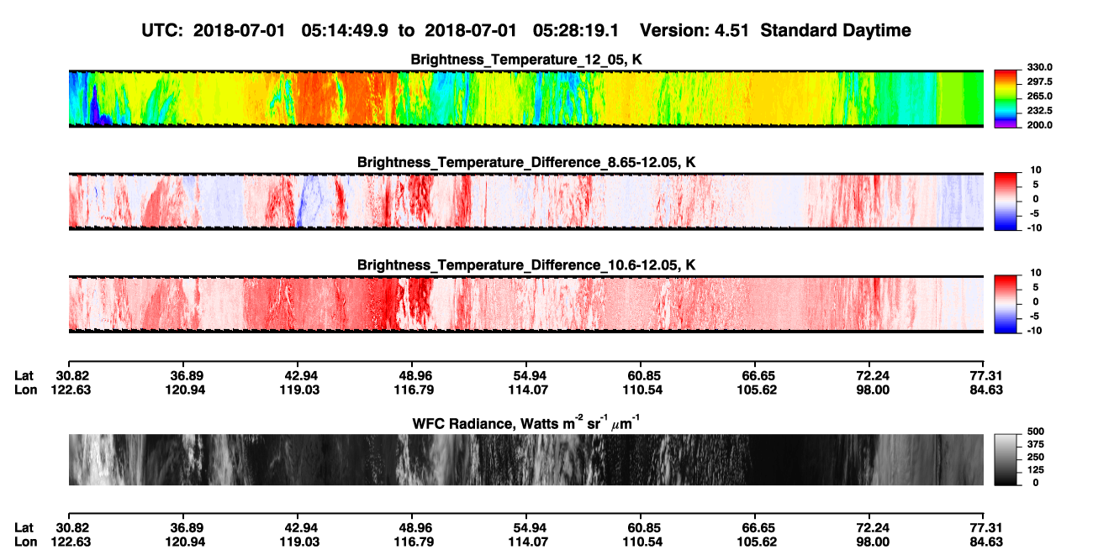Click the upper axis Lat row label
Screen dimensions: 1093x560
[x=24, y=375]
